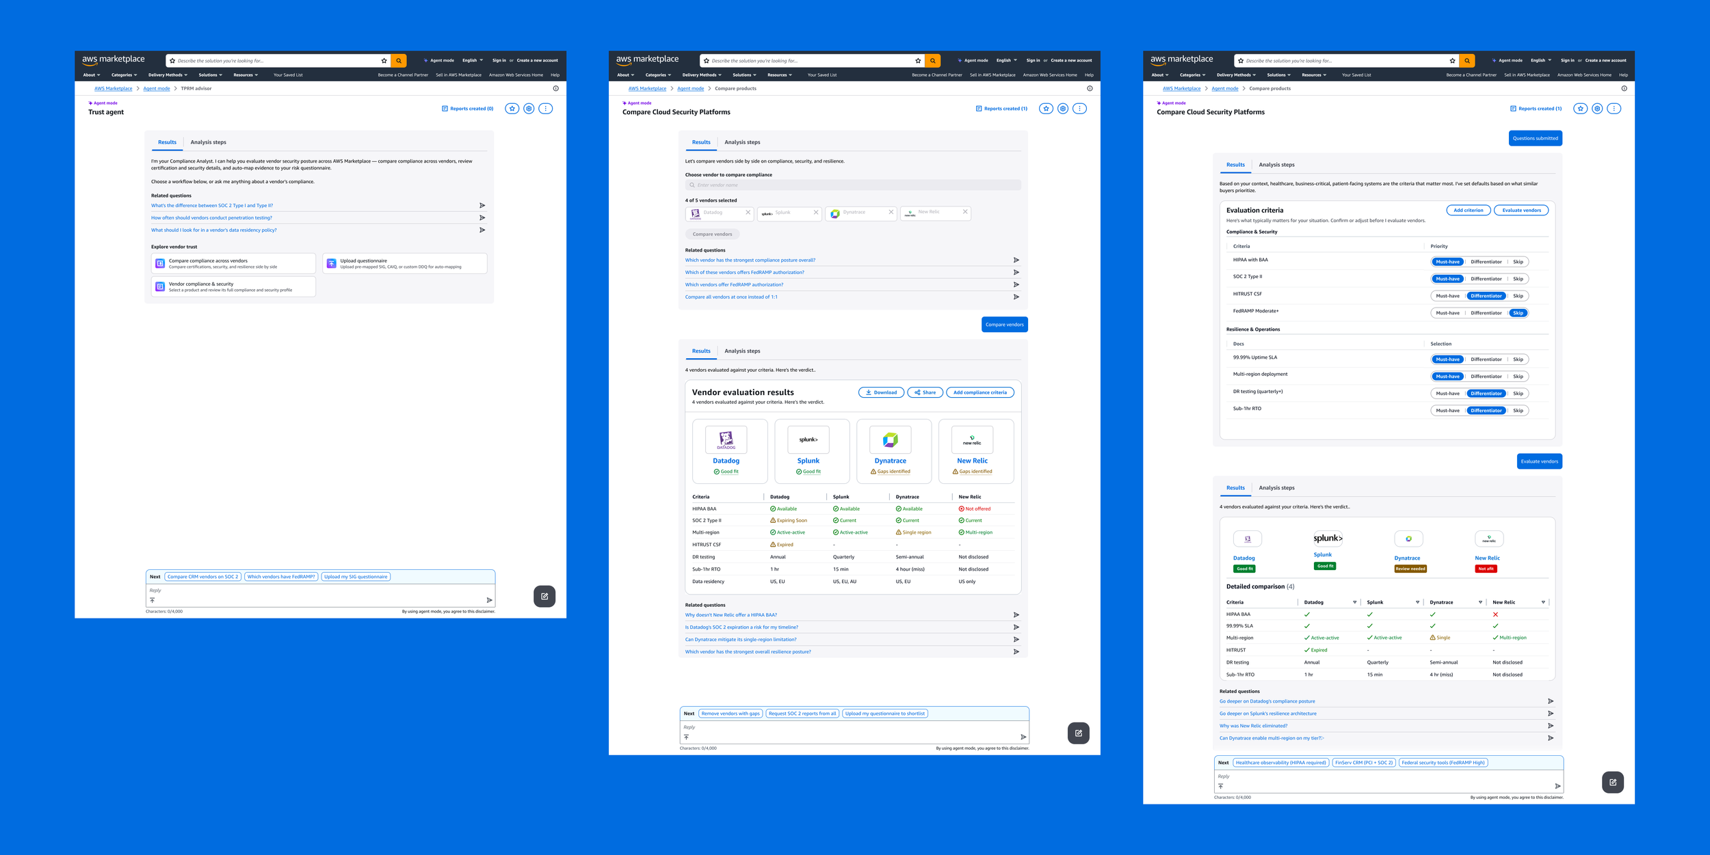The image size is (1710, 855).
Task: Click the Compare compliance across vendors card icon
Action: (160, 263)
